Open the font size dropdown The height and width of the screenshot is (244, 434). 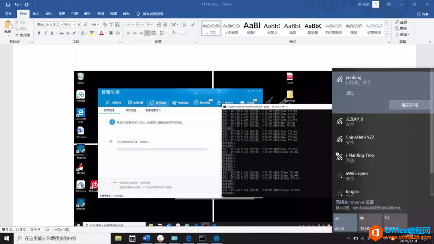74,24
